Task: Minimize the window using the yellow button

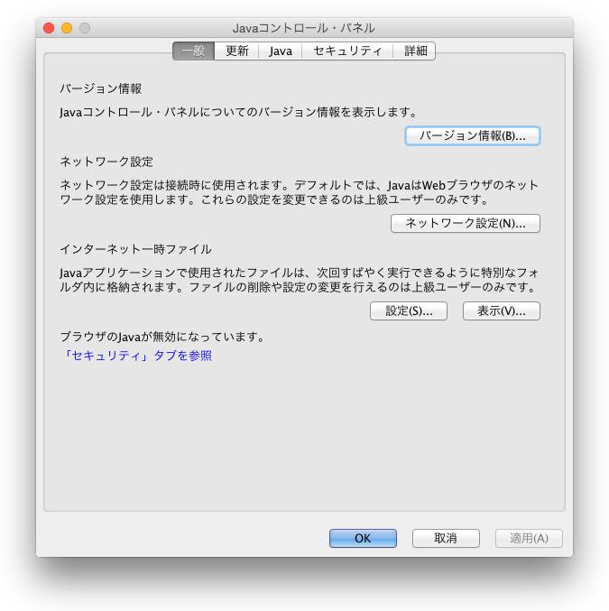Action: pyautogui.click(x=67, y=28)
